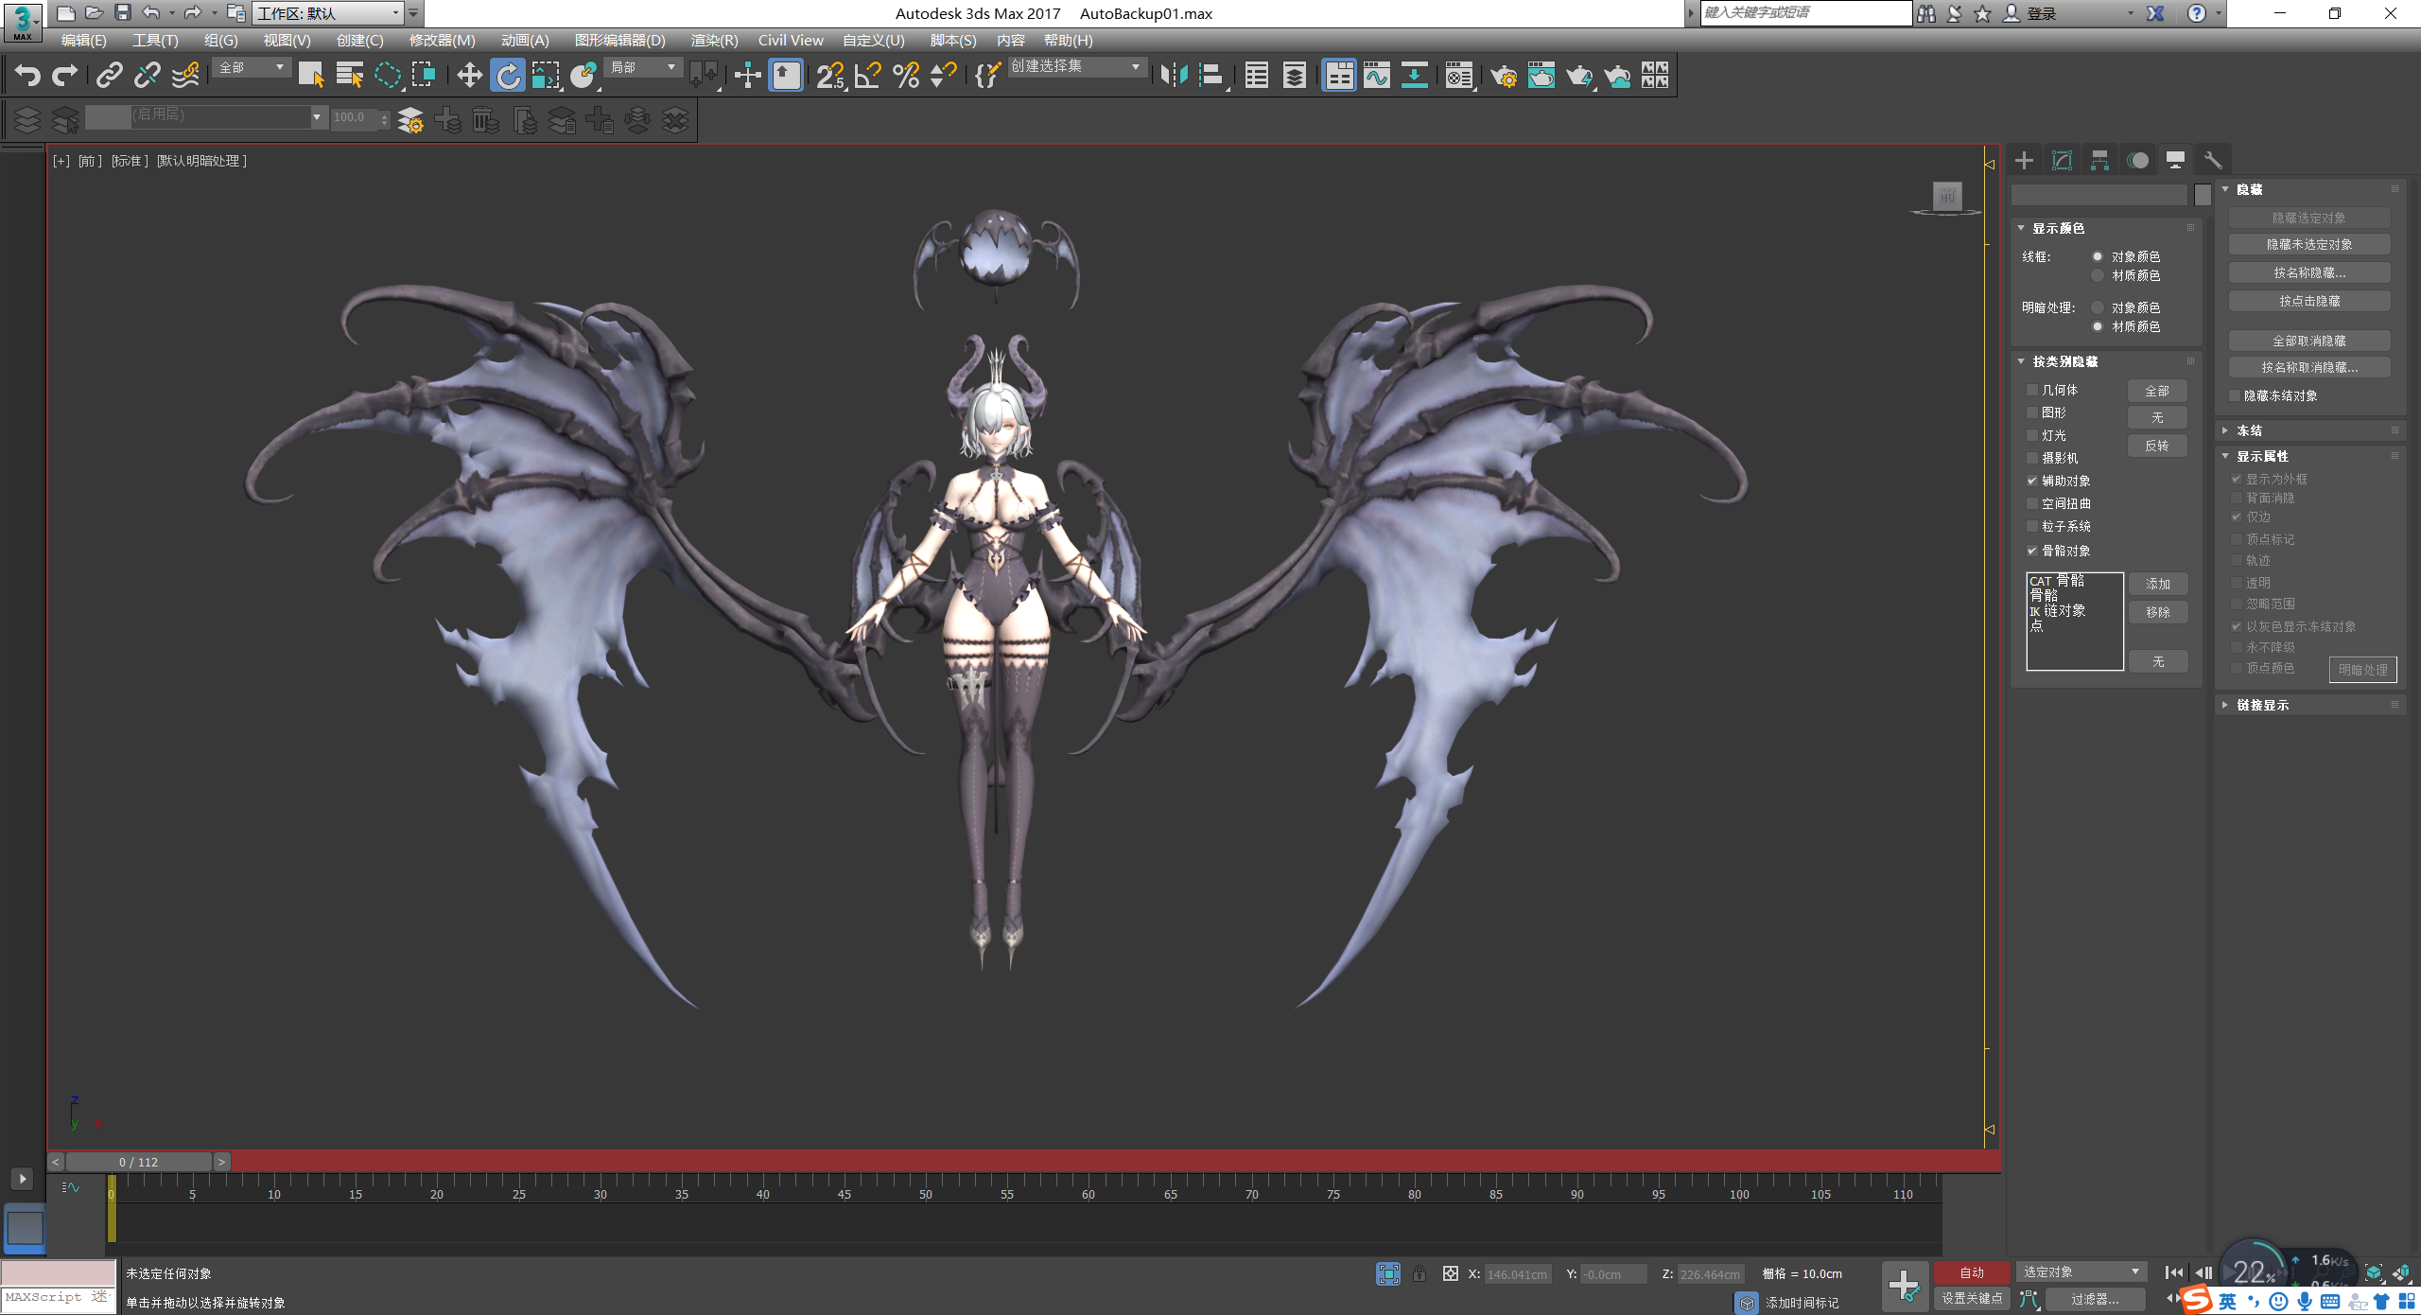Open the Sogou input method S icon

[2196, 1300]
